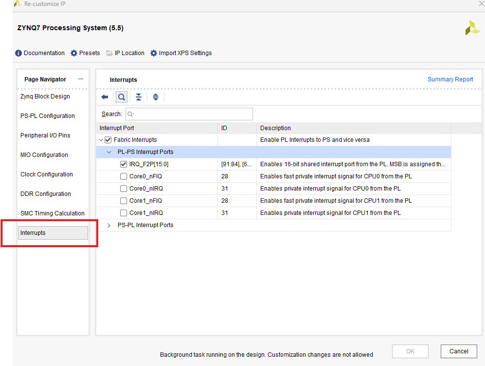Open SMC Timing Calculation page
The height and width of the screenshot is (366, 485).
[x=52, y=213]
